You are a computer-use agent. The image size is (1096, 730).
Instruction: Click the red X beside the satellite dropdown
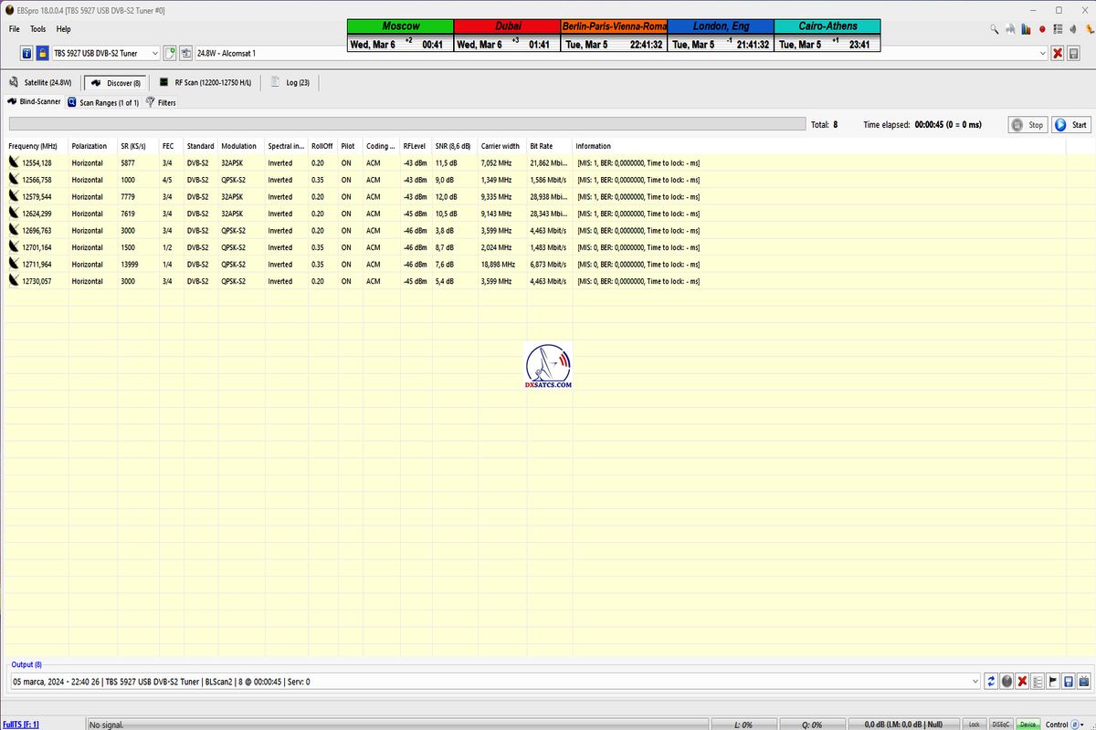click(1058, 54)
